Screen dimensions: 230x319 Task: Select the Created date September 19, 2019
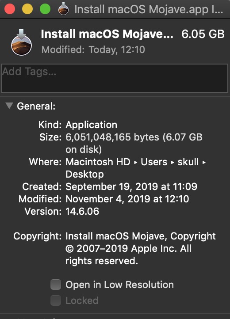click(111, 186)
